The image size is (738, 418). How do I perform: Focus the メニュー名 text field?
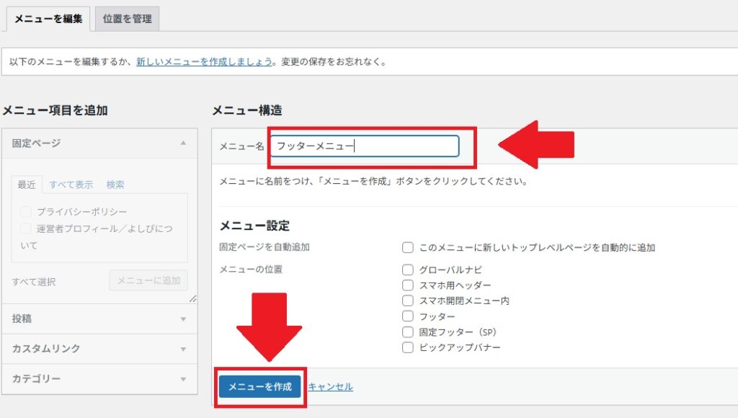[365, 146]
